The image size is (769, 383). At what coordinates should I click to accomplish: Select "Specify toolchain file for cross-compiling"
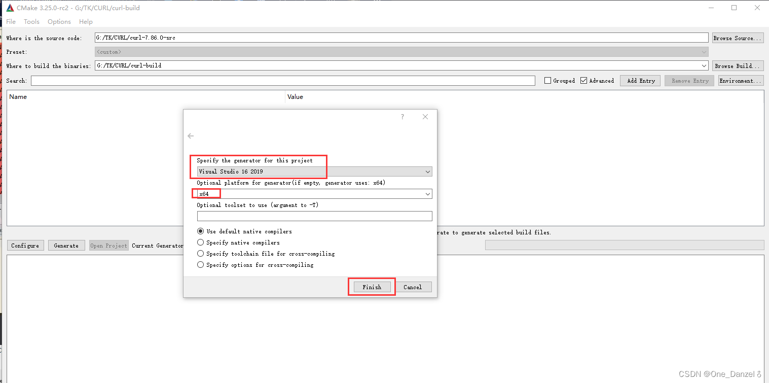200,253
